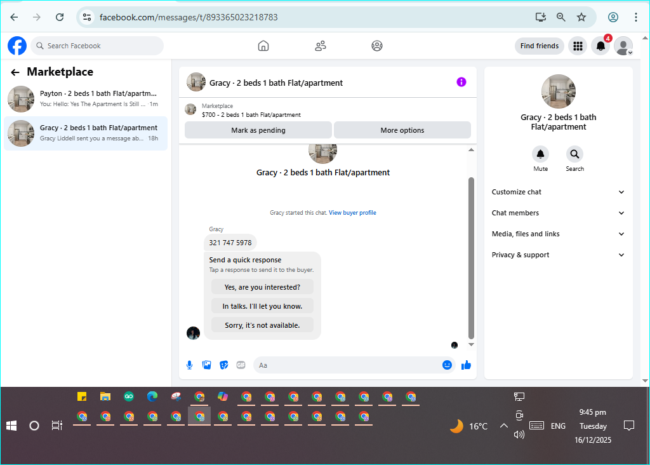Click the "321 747 5978" message bubble
The height and width of the screenshot is (465, 650).
point(230,243)
